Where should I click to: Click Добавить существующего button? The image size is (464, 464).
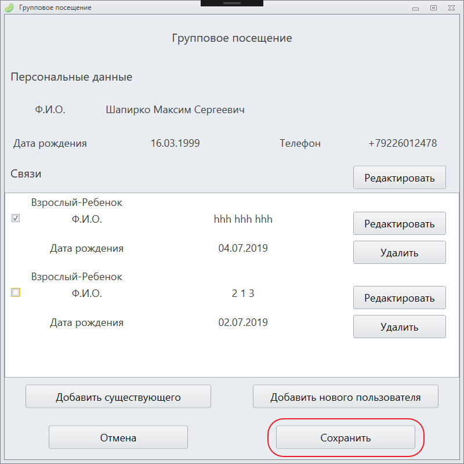click(118, 397)
